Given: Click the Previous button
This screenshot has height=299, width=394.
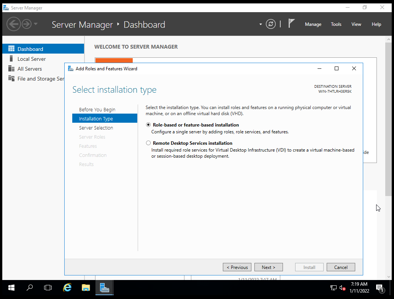Looking at the screenshot, I should pyautogui.click(x=237, y=267).
